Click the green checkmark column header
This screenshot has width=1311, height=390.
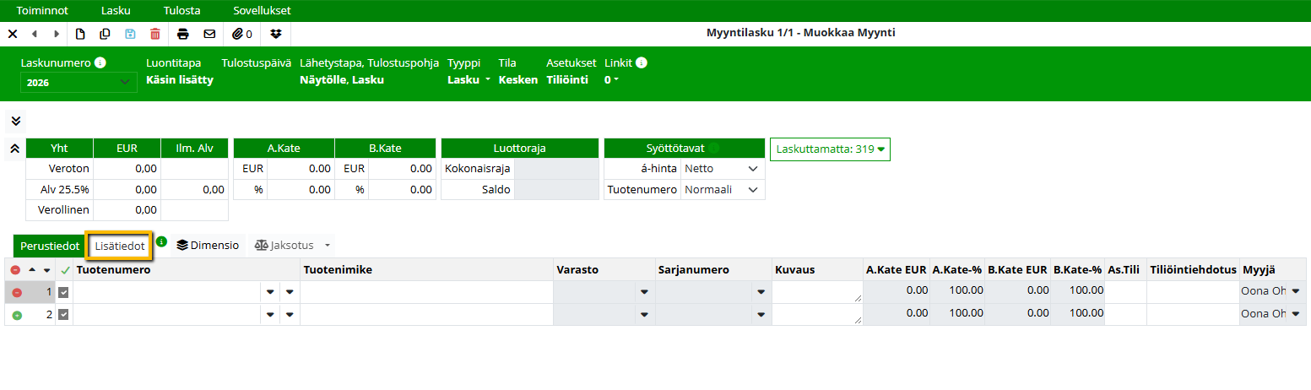coord(65,270)
